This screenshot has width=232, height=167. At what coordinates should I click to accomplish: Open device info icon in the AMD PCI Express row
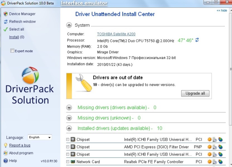pyautogui.click(x=214, y=147)
